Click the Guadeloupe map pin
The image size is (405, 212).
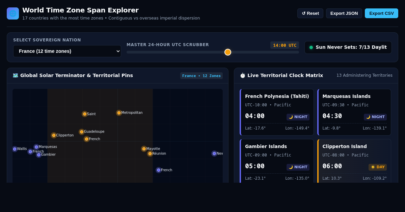82,132
